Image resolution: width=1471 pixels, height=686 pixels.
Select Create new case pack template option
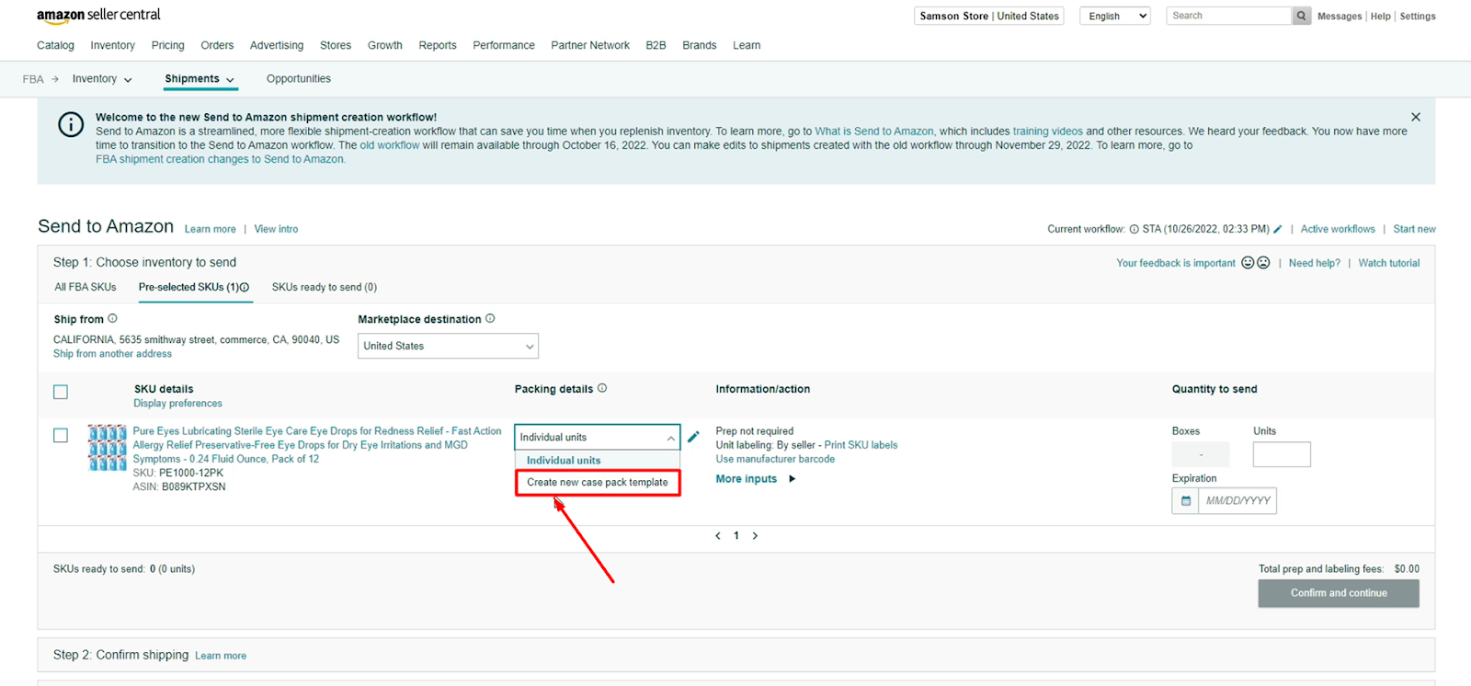tap(598, 482)
